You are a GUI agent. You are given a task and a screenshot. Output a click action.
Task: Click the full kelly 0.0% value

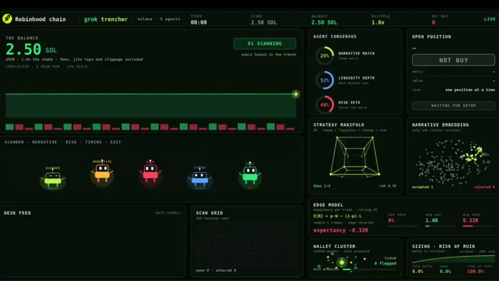click(x=417, y=271)
